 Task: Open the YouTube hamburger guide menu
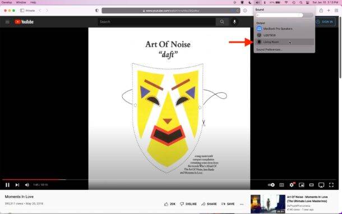click(x=7, y=22)
